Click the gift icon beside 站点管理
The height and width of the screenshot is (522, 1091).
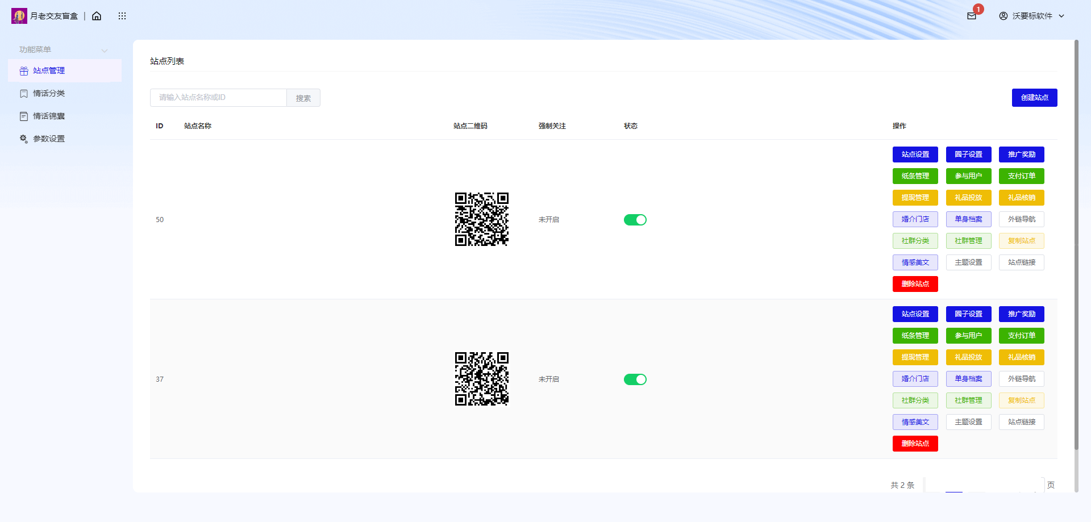coord(24,71)
